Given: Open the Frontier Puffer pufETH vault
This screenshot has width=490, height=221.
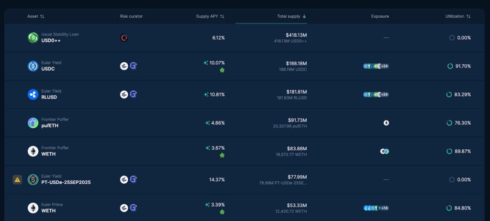Looking at the screenshot, I should pos(245,123).
